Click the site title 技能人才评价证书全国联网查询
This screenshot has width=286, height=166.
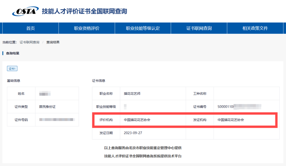[x=84, y=11]
